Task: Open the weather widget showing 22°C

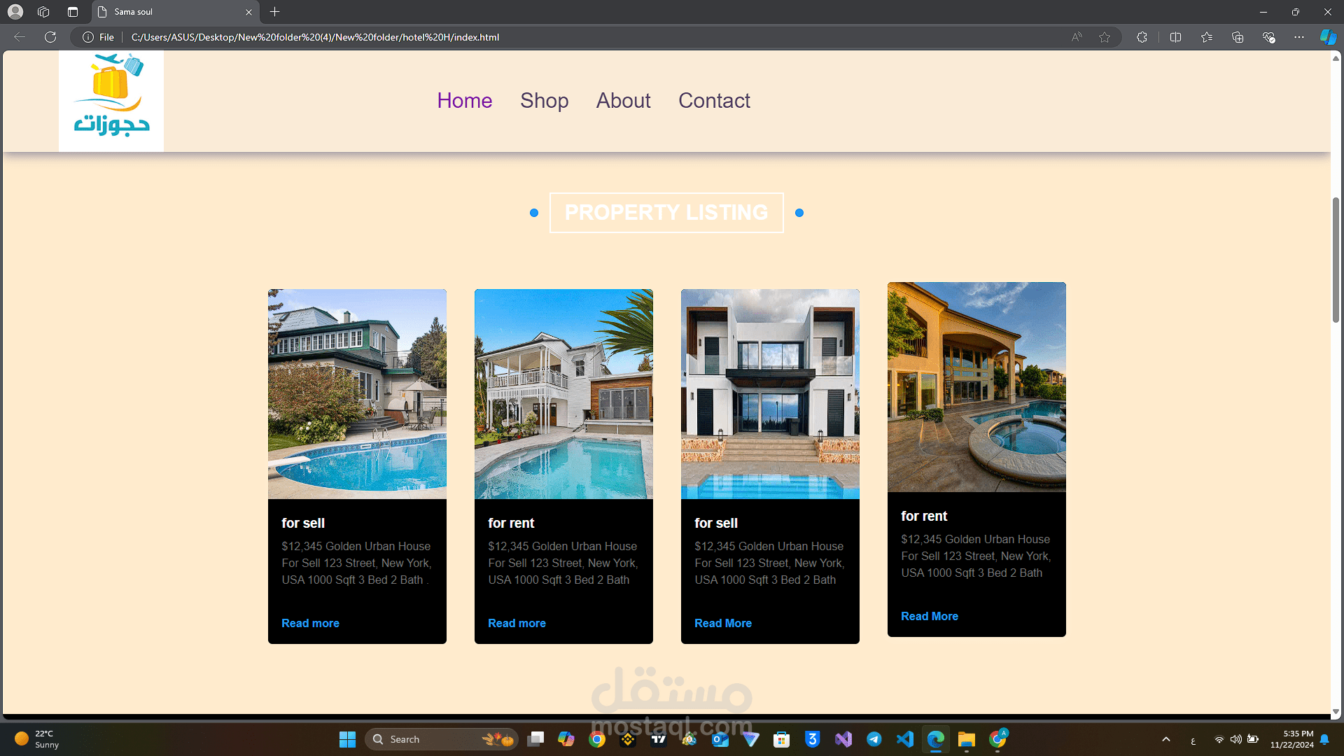Action: pyautogui.click(x=38, y=739)
